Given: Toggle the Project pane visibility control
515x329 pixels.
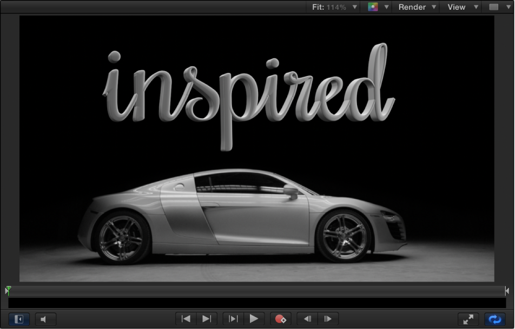Looking at the screenshot, I should click(18, 319).
